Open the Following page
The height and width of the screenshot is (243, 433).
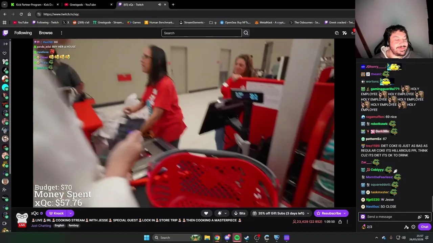(x=23, y=33)
